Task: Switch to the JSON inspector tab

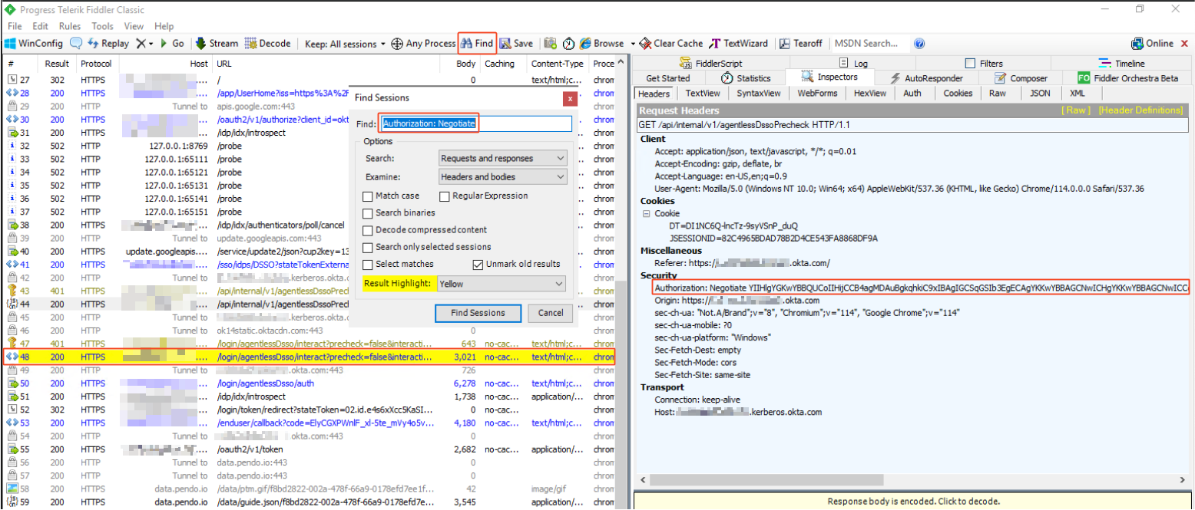Action: point(1040,93)
